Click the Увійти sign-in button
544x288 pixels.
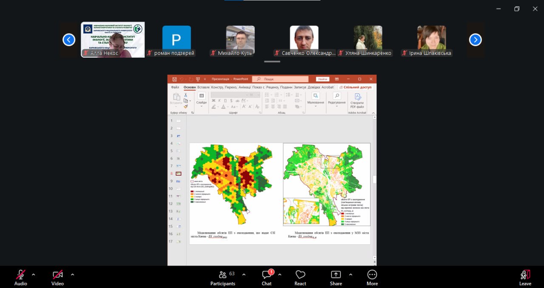pyautogui.click(x=323, y=79)
